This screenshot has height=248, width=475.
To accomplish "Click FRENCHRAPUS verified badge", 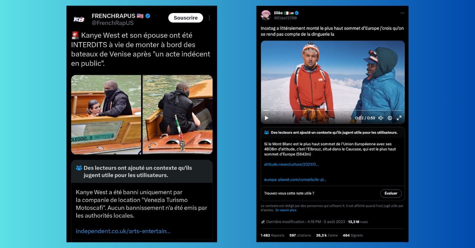I will (148, 16).
